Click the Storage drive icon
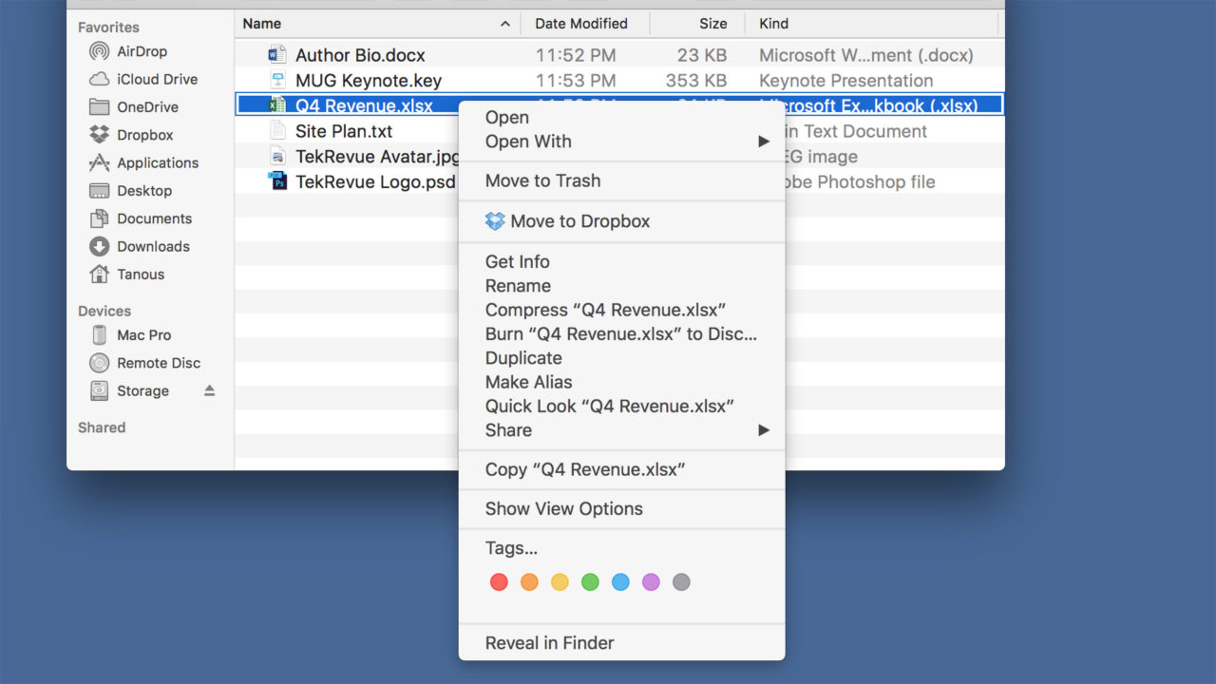Screen dimensions: 1216x684 99,390
